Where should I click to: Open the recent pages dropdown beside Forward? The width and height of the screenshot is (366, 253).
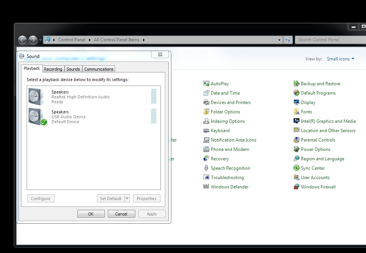point(40,40)
